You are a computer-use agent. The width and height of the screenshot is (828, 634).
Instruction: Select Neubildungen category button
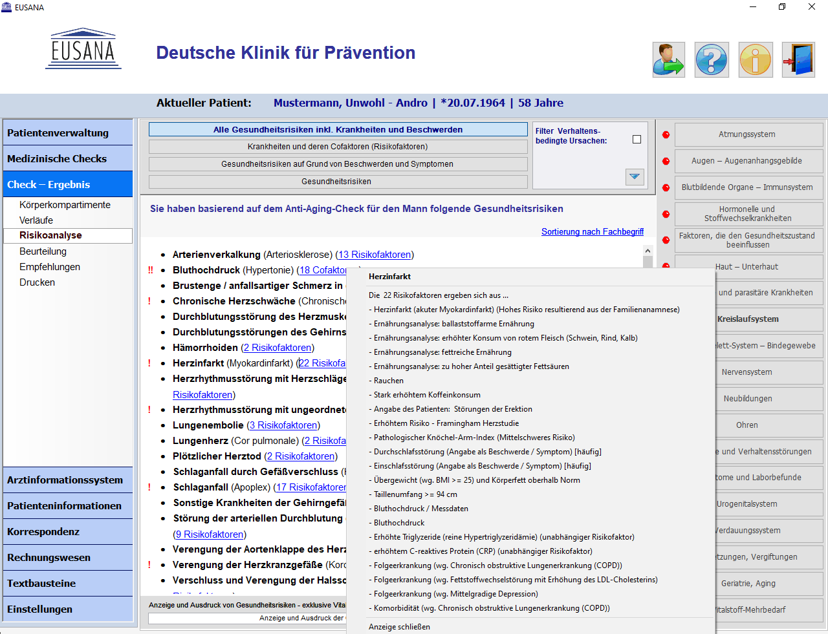[768, 399]
